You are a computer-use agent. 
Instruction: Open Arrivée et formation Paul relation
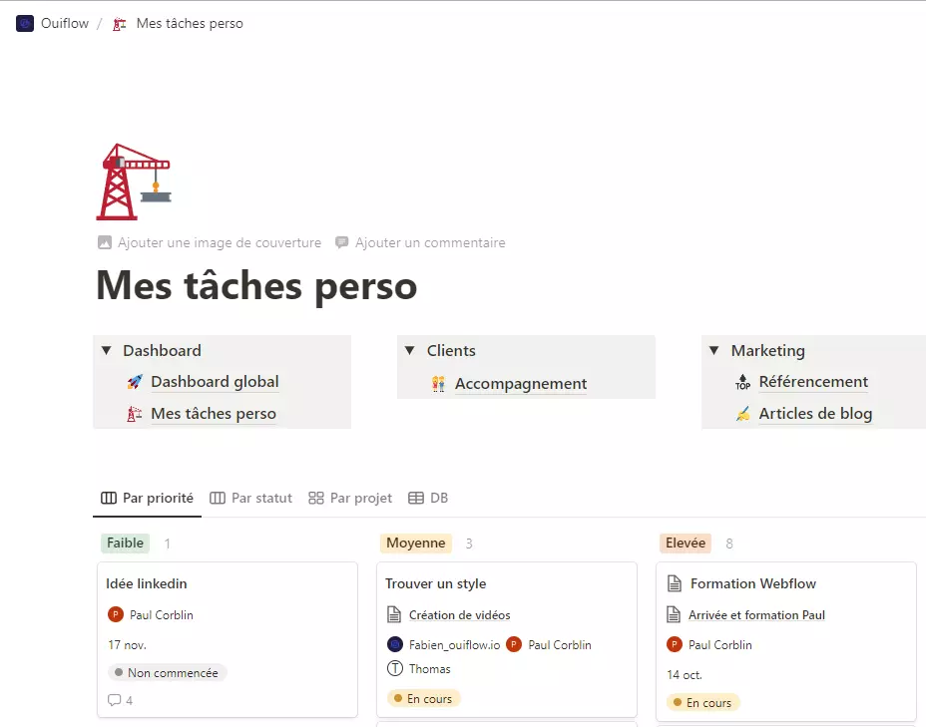(x=756, y=615)
